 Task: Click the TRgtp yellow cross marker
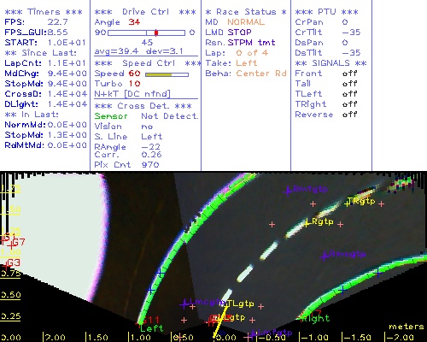348,203
